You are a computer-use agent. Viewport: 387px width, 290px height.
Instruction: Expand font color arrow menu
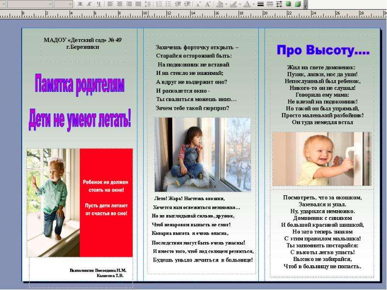click(253, 4)
